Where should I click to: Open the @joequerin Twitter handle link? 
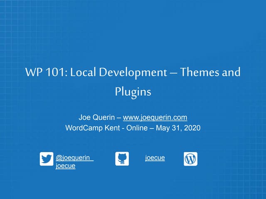74,158
